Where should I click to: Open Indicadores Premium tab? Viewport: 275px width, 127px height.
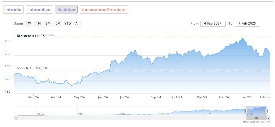[x=104, y=10]
